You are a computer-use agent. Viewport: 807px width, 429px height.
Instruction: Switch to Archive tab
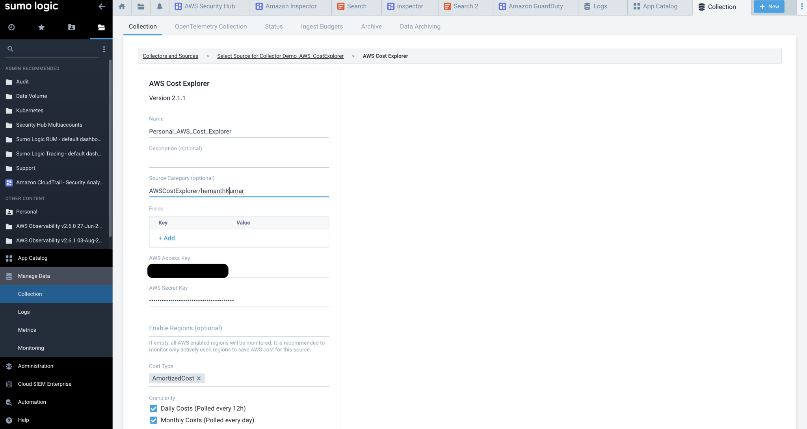371,26
